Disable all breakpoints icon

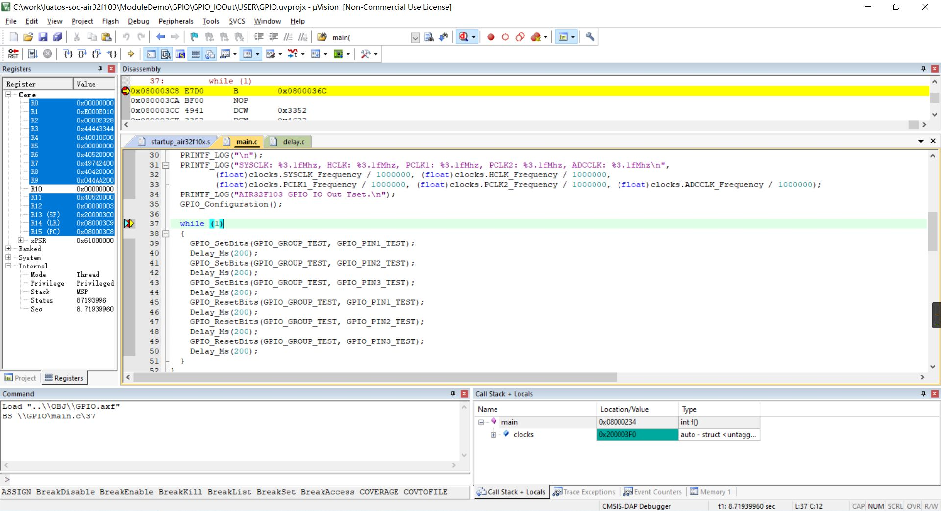click(520, 37)
